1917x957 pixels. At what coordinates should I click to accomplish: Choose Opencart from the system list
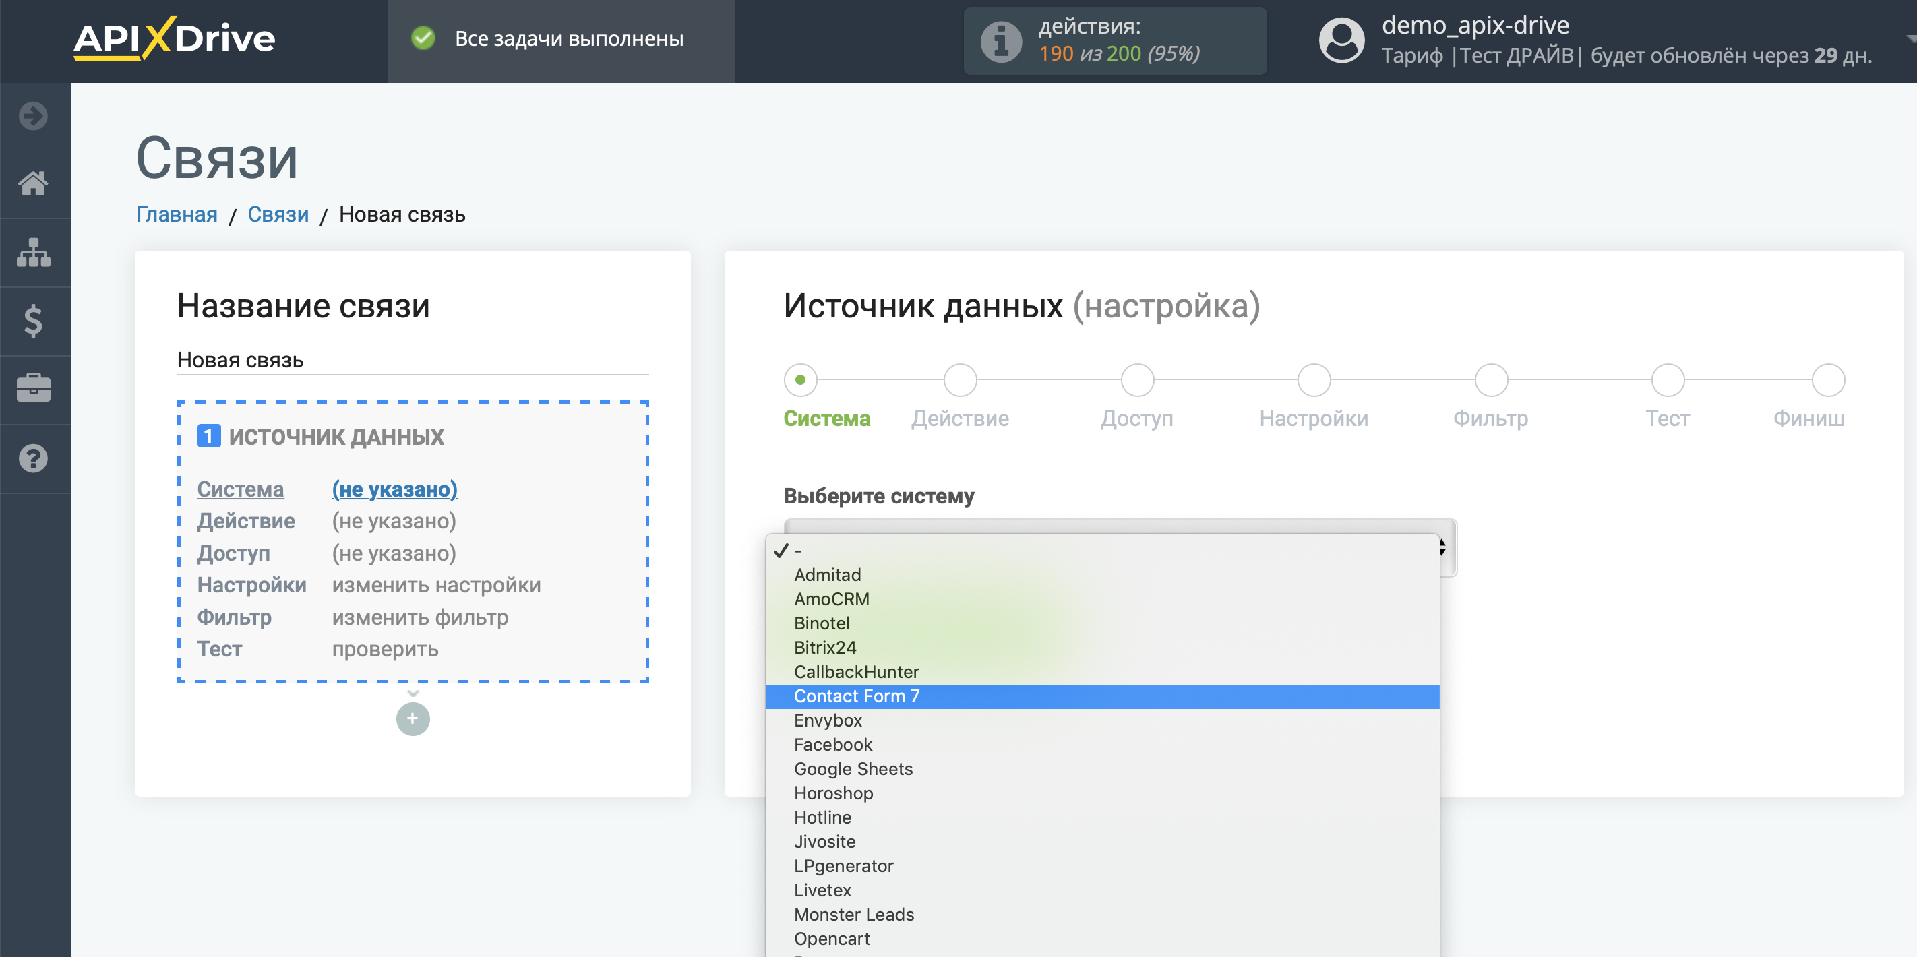tap(1102, 939)
